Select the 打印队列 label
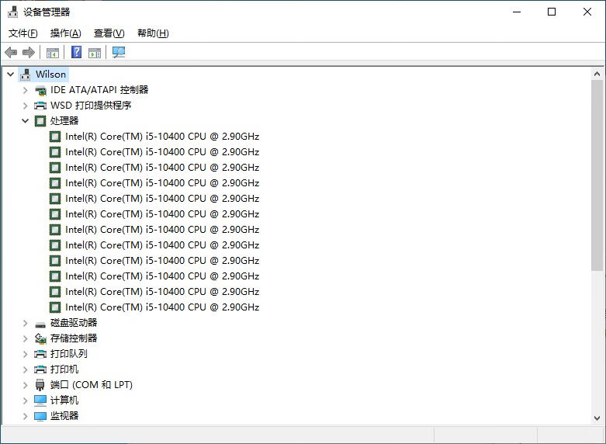Viewport: 606px width, 444px height. point(69,354)
